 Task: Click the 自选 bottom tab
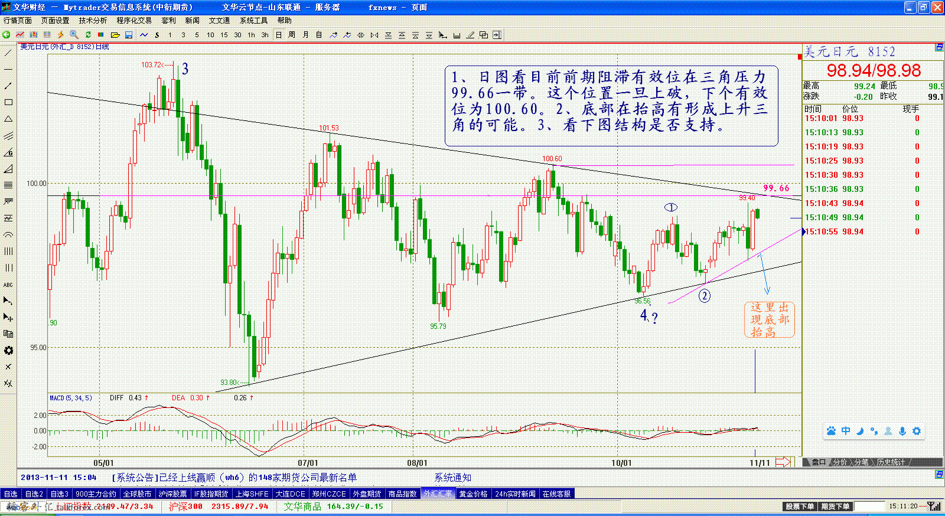(x=11, y=494)
